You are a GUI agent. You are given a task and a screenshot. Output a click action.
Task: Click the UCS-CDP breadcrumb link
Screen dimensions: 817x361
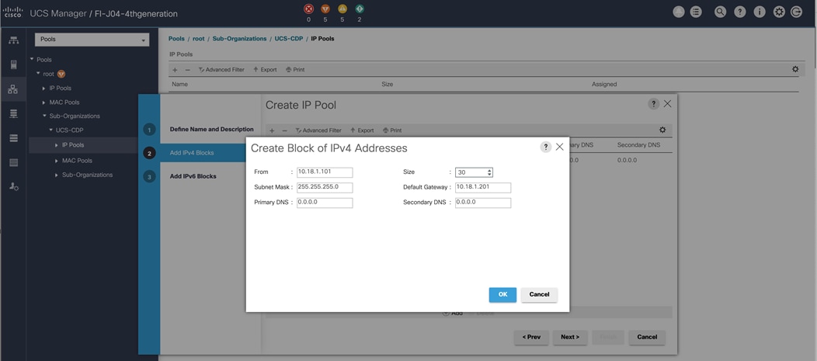tap(289, 39)
